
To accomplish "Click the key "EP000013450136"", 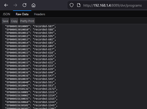I will coord(17,89).
